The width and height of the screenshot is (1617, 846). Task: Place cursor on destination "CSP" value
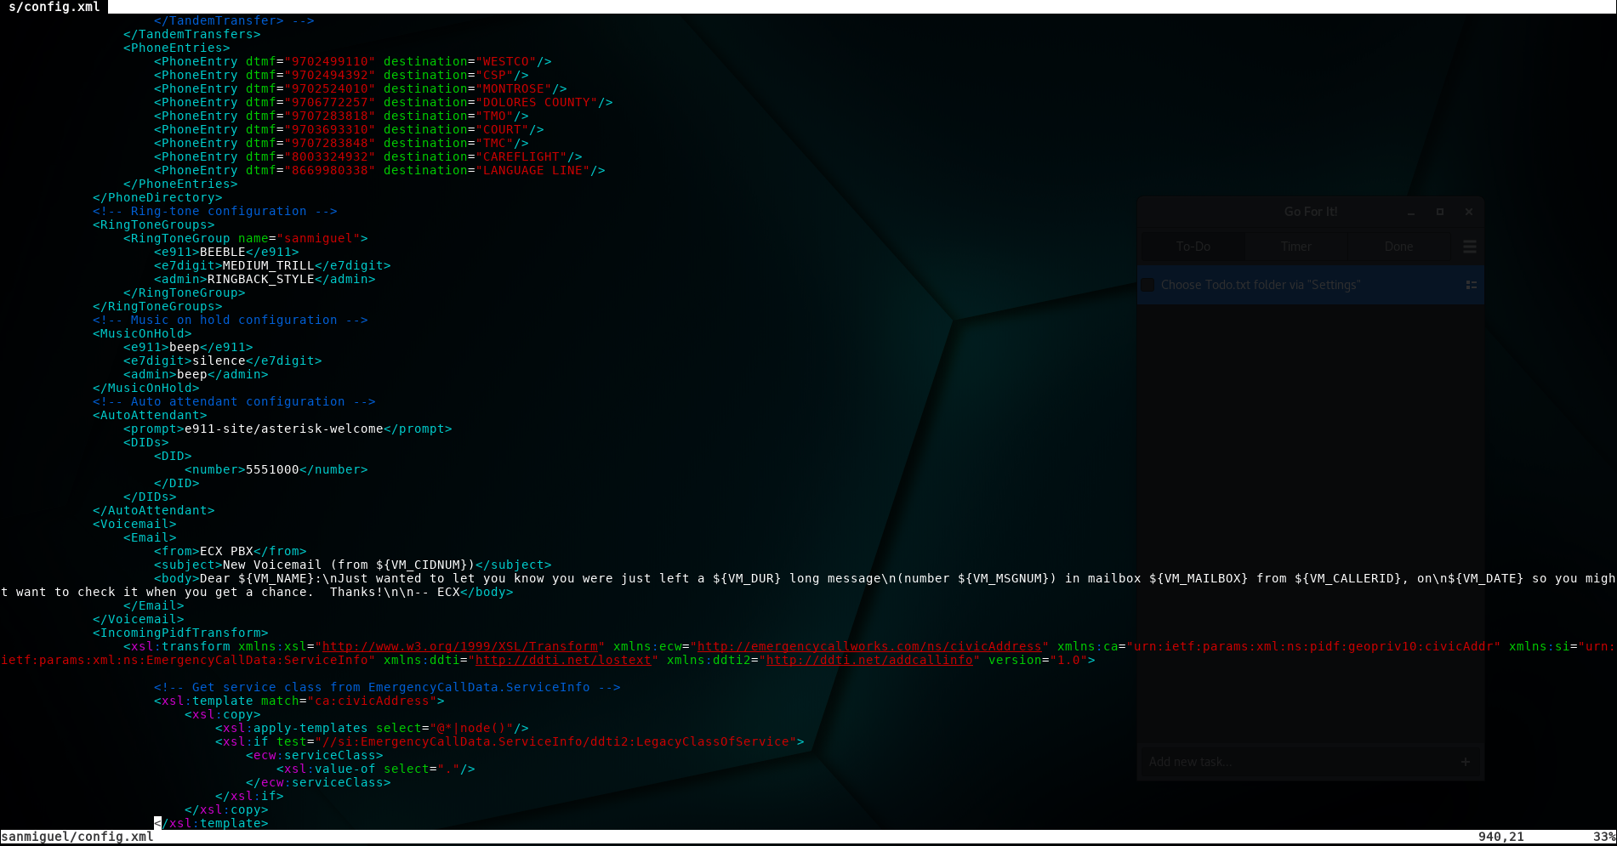pos(494,75)
